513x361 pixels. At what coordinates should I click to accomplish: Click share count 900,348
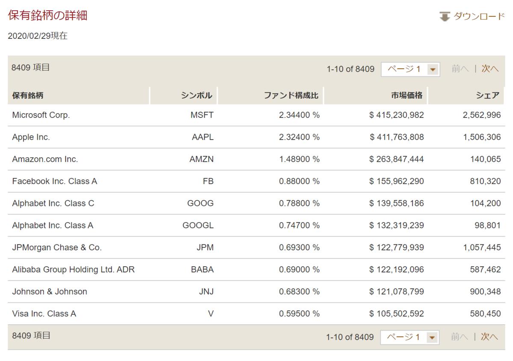(x=485, y=292)
